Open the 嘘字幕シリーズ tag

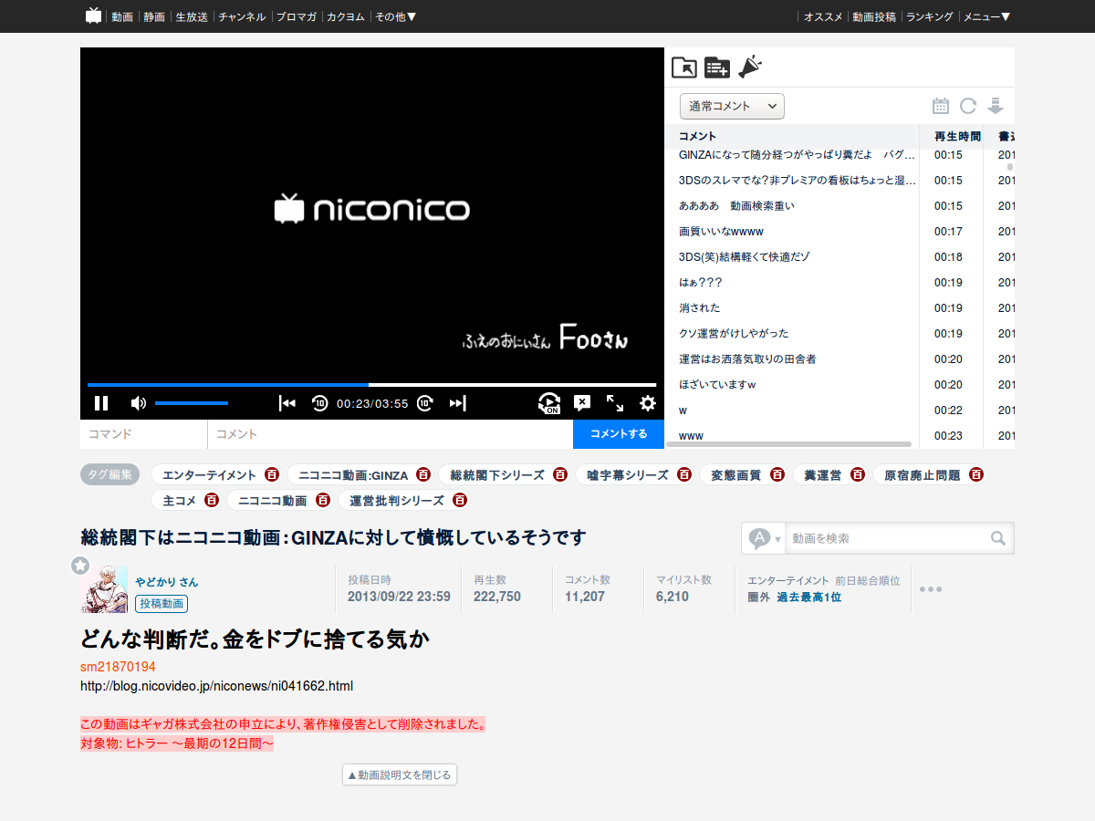tap(628, 475)
